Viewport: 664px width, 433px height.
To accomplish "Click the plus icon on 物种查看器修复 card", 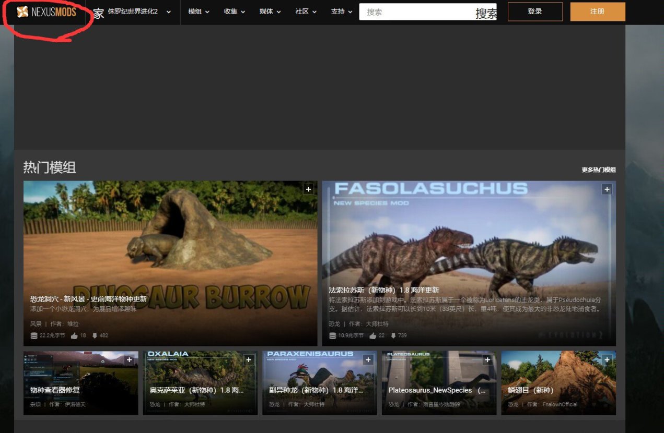I will click(x=129, y=360).
